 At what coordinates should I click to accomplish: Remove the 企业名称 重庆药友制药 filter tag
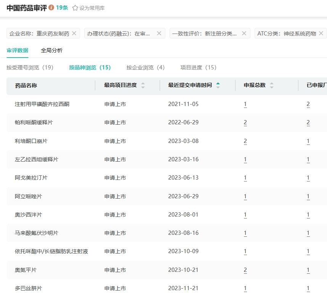coord(74,34)
